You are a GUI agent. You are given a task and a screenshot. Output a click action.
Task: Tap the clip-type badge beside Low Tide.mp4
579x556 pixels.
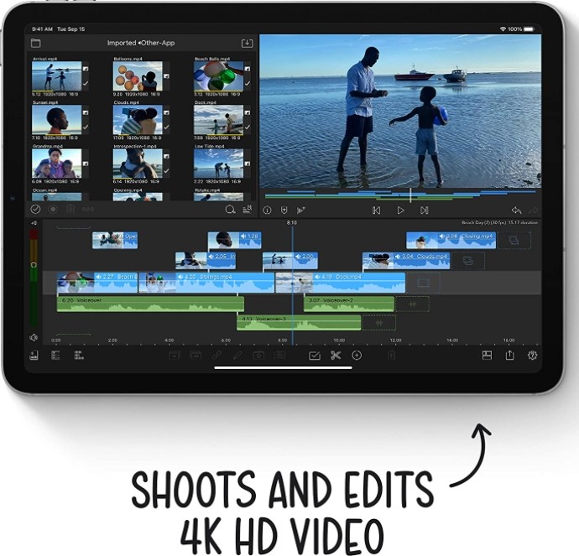tap(248, 164)
